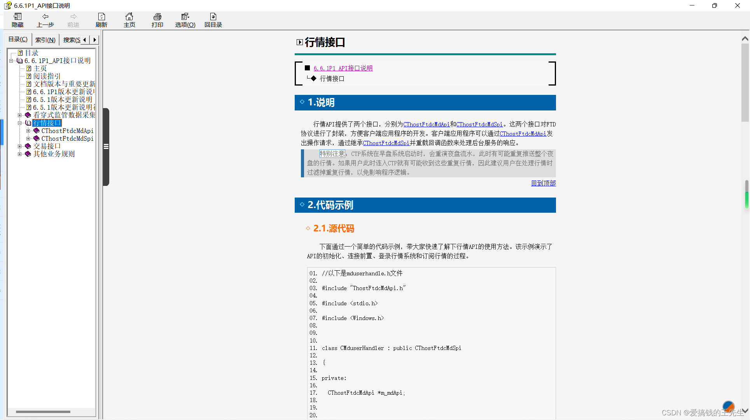The height and width of the screenshot is (420, 750).
Task: Click the vertical splitter collapse handle
Action: (x=106, y=147)
